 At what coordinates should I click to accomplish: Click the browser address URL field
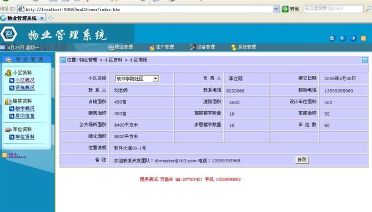[148, 9]
